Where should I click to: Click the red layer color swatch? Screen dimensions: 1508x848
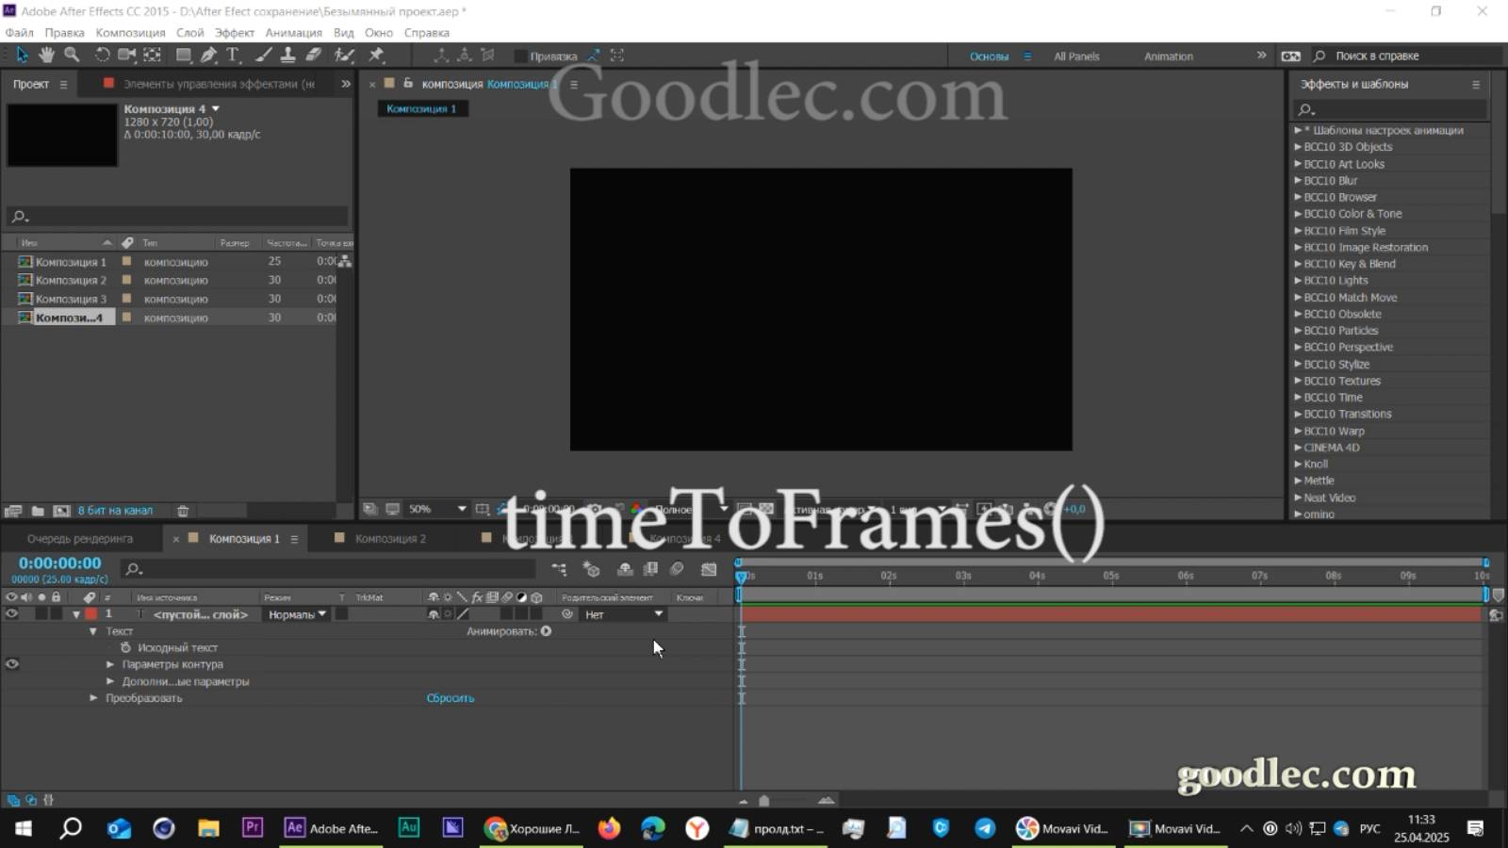pos(90,613)
